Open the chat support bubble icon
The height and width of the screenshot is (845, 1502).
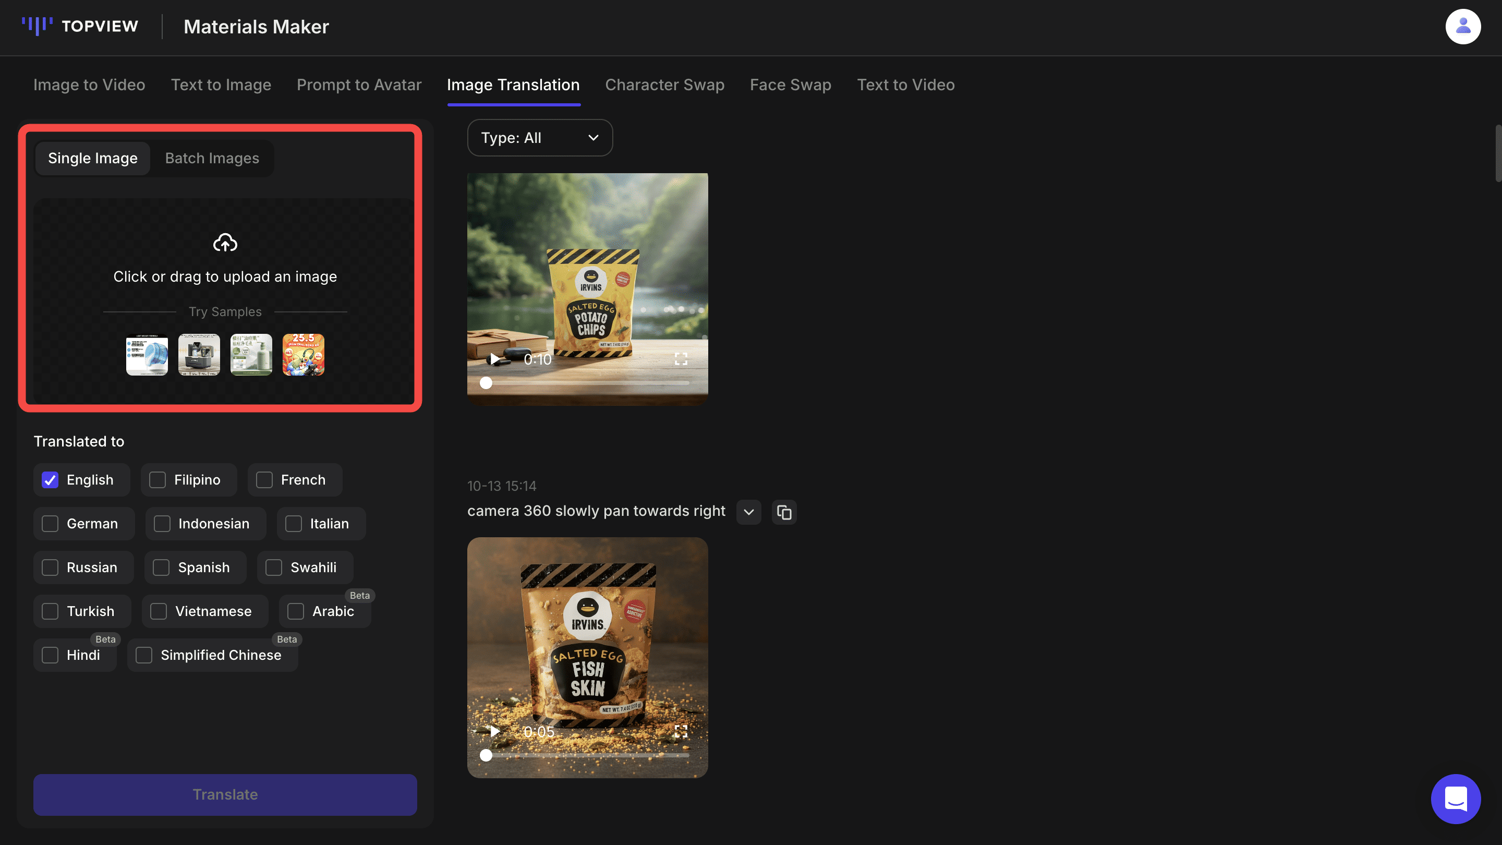point(1456,799)
